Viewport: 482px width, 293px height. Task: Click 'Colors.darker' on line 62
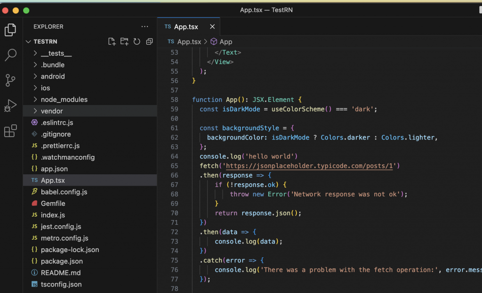point(345,138)
